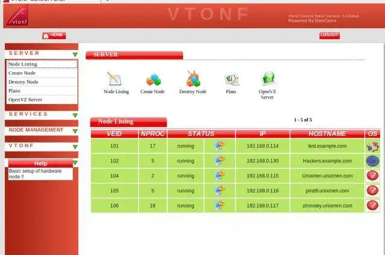Screen dimensions: 385x255
Task: Click the status action icon for VEID 106
Action: click(x=220, y=206)
